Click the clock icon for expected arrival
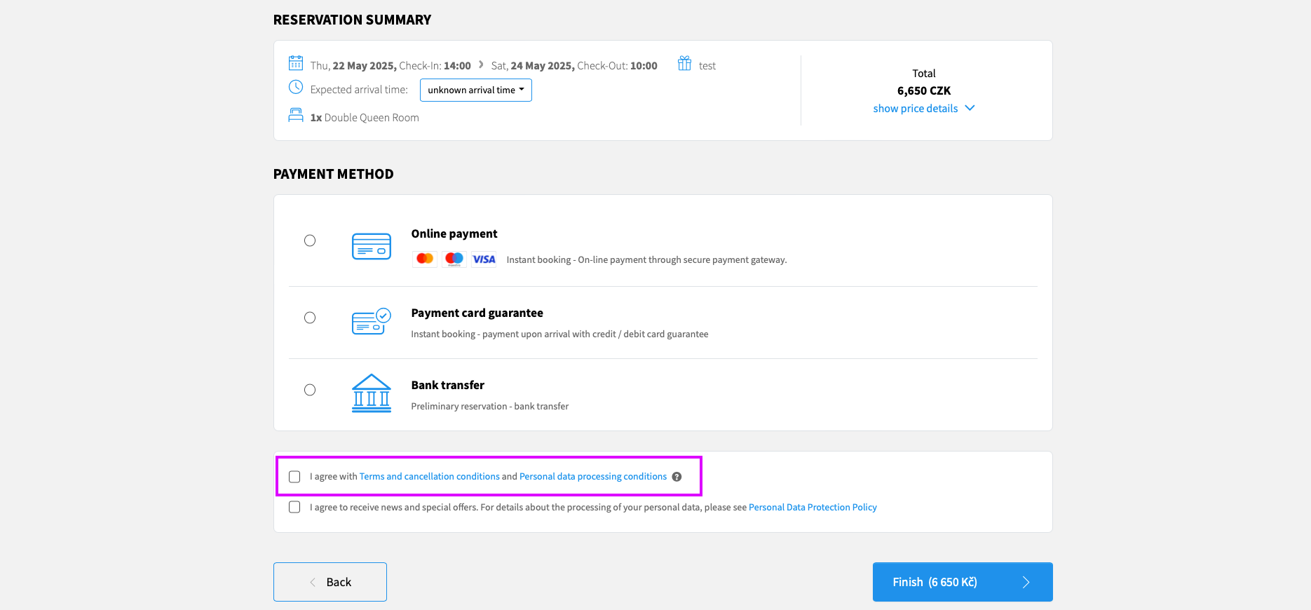Viewport: 1311px width, 610px height. 296,88
